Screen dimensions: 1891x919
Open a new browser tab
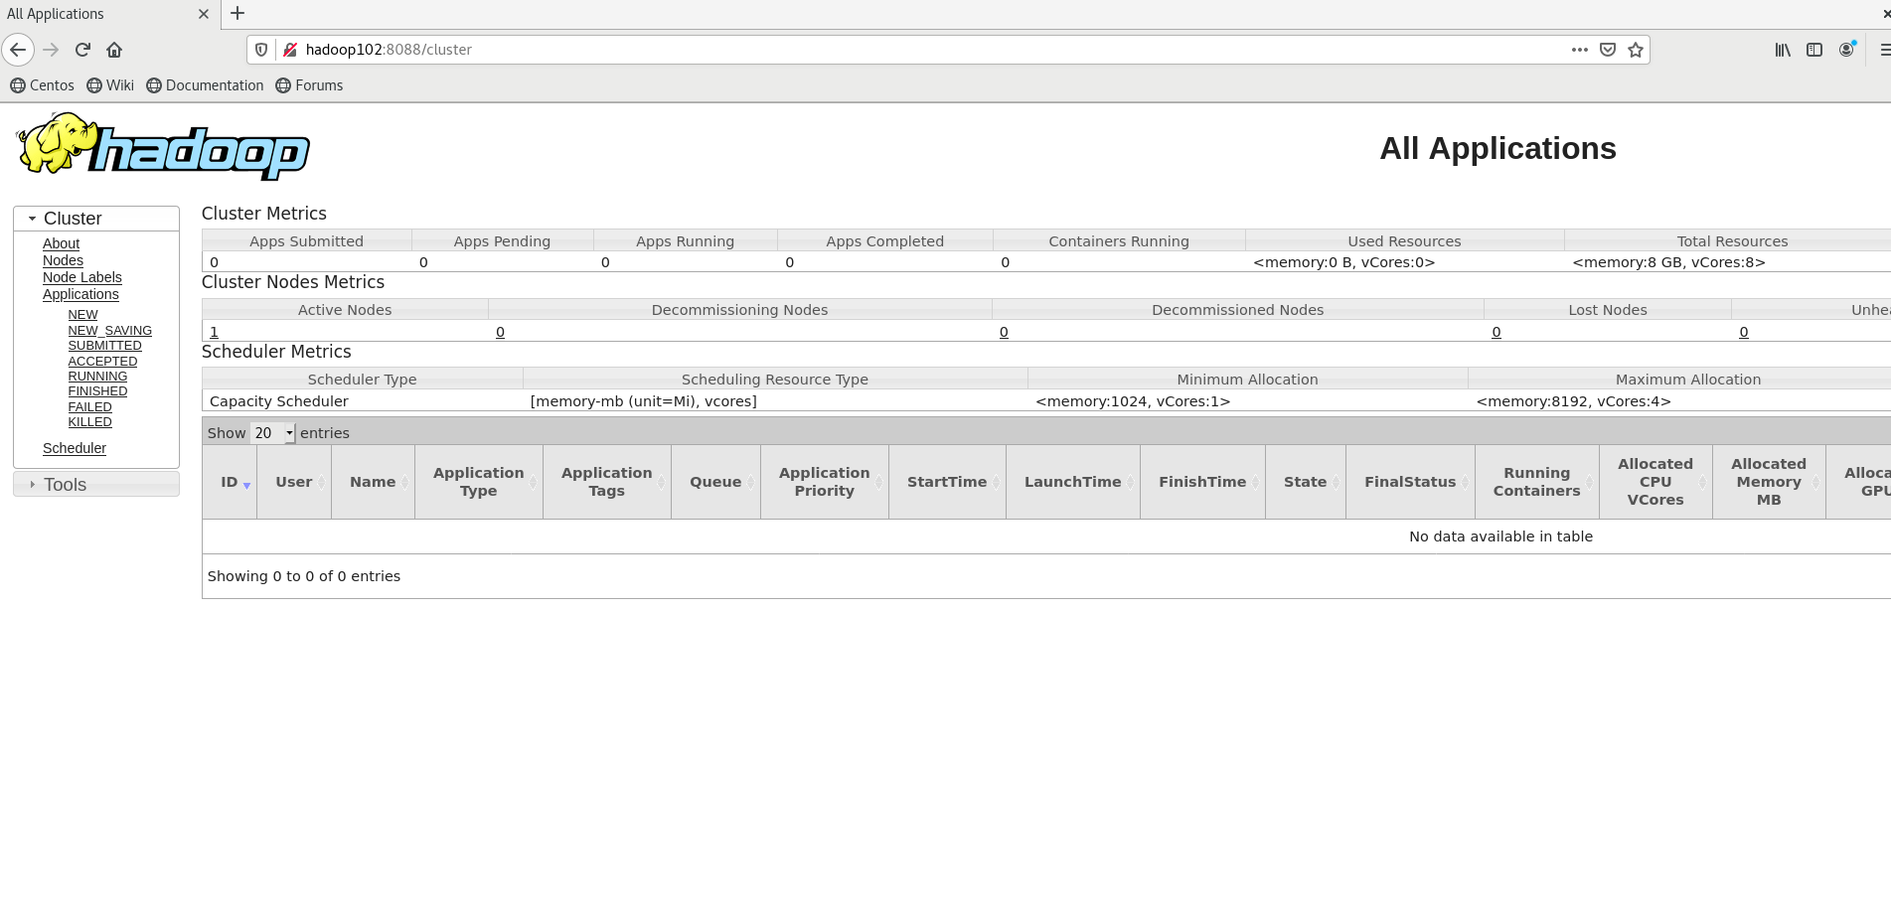point(237,14)
